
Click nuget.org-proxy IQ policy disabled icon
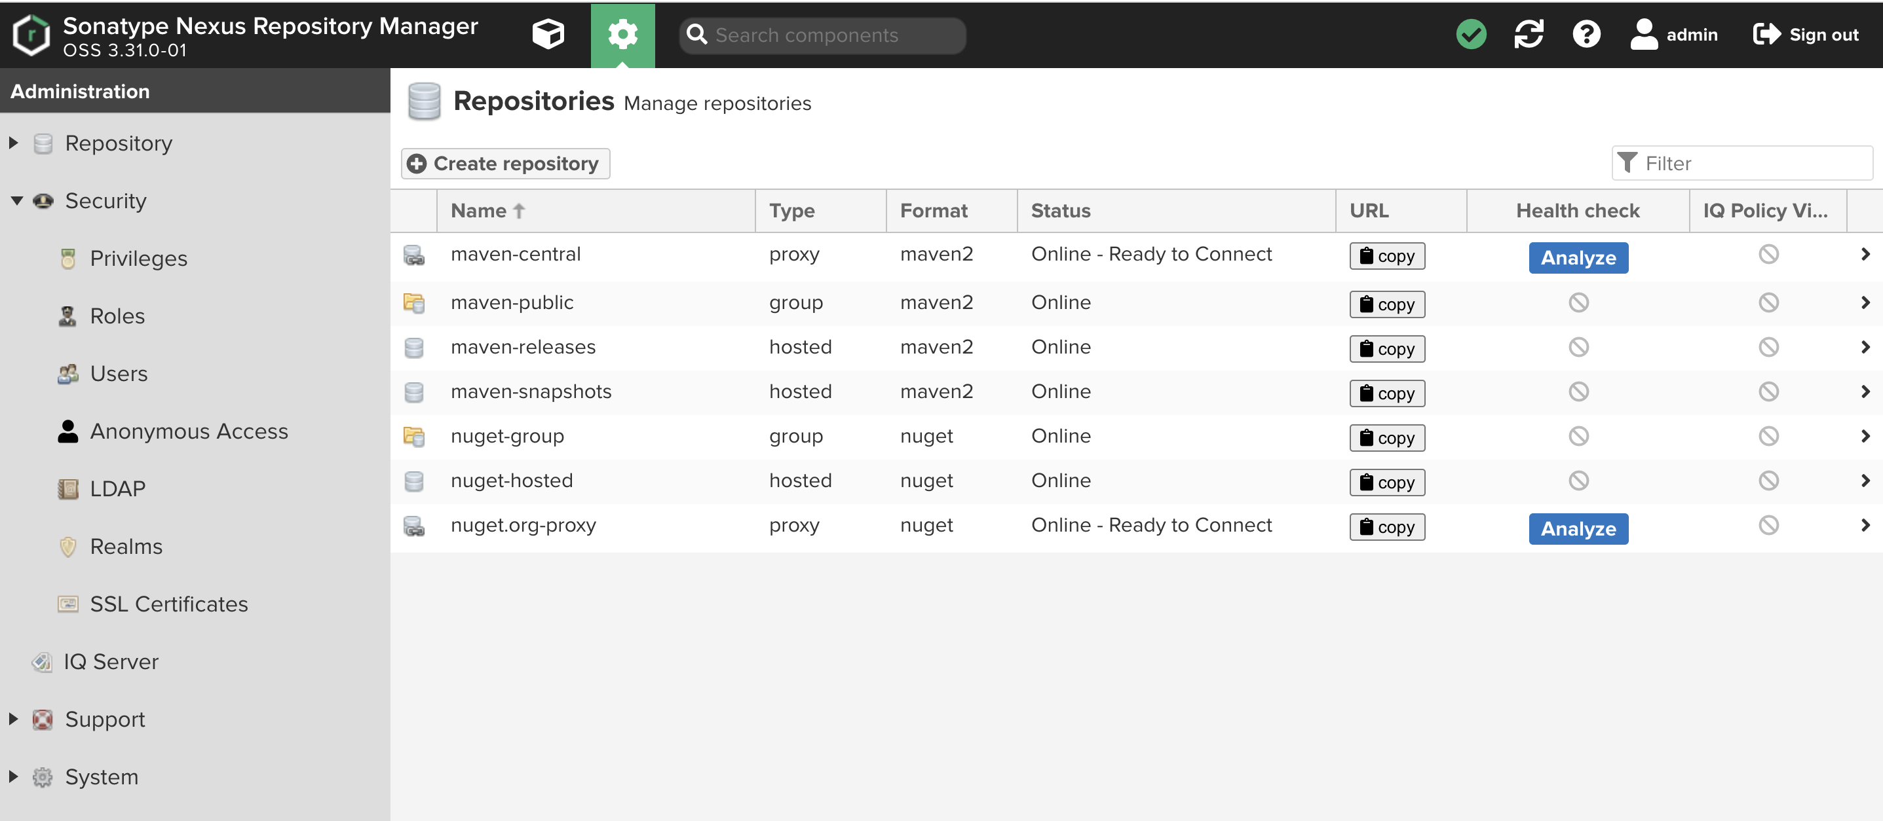pyautogui.click(x=1768, y=525)
